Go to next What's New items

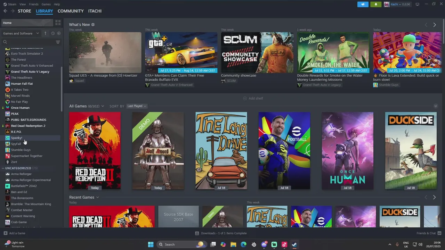[435, 25]
